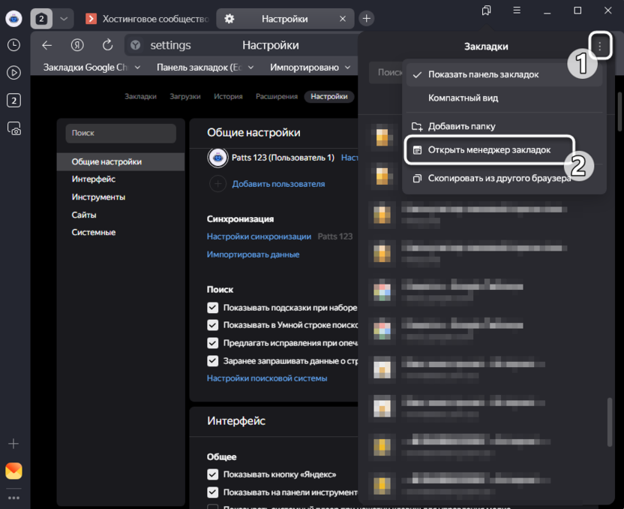Open the video play icon in the sidebar
The height and width of the screenshot is (509, 624).
pyautogui.click(x=14, y=73)
